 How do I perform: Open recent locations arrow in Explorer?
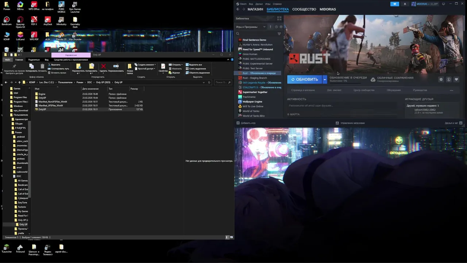tap(16, 82)
